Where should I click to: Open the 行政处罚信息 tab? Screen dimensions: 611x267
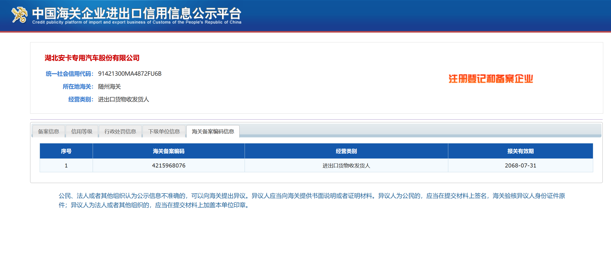(x=120, y=131)
